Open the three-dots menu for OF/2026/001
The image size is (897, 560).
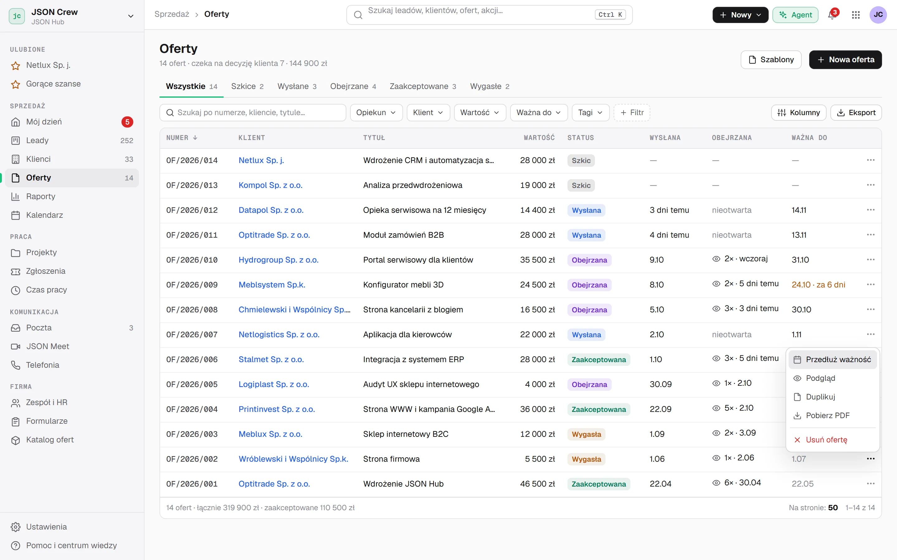pyautogui.click(x=870, y=483)
